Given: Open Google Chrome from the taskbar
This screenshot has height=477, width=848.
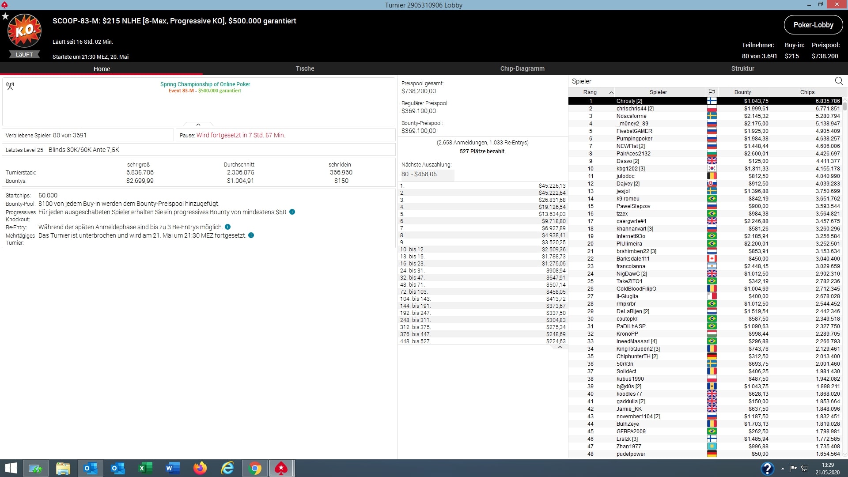Looking at the screenshot, I should (x=255, y=468).
